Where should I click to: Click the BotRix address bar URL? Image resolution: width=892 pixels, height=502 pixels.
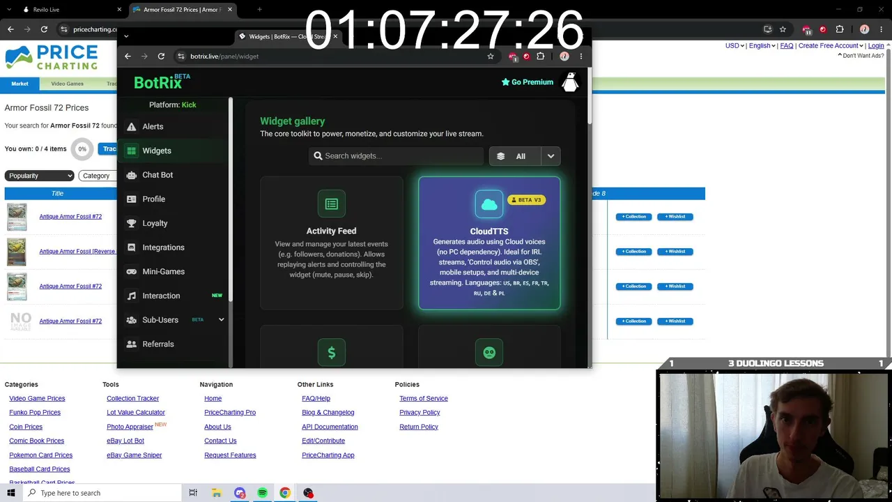click(x=224, y=56)
